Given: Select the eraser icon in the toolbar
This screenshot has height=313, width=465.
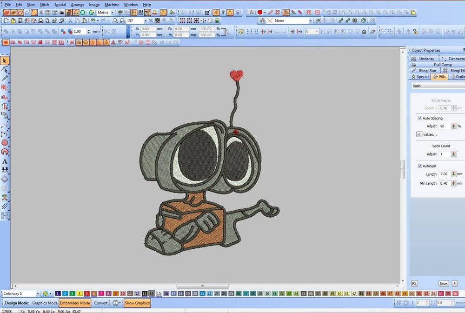Looking at the screenshot, I should tap(373, 32).
